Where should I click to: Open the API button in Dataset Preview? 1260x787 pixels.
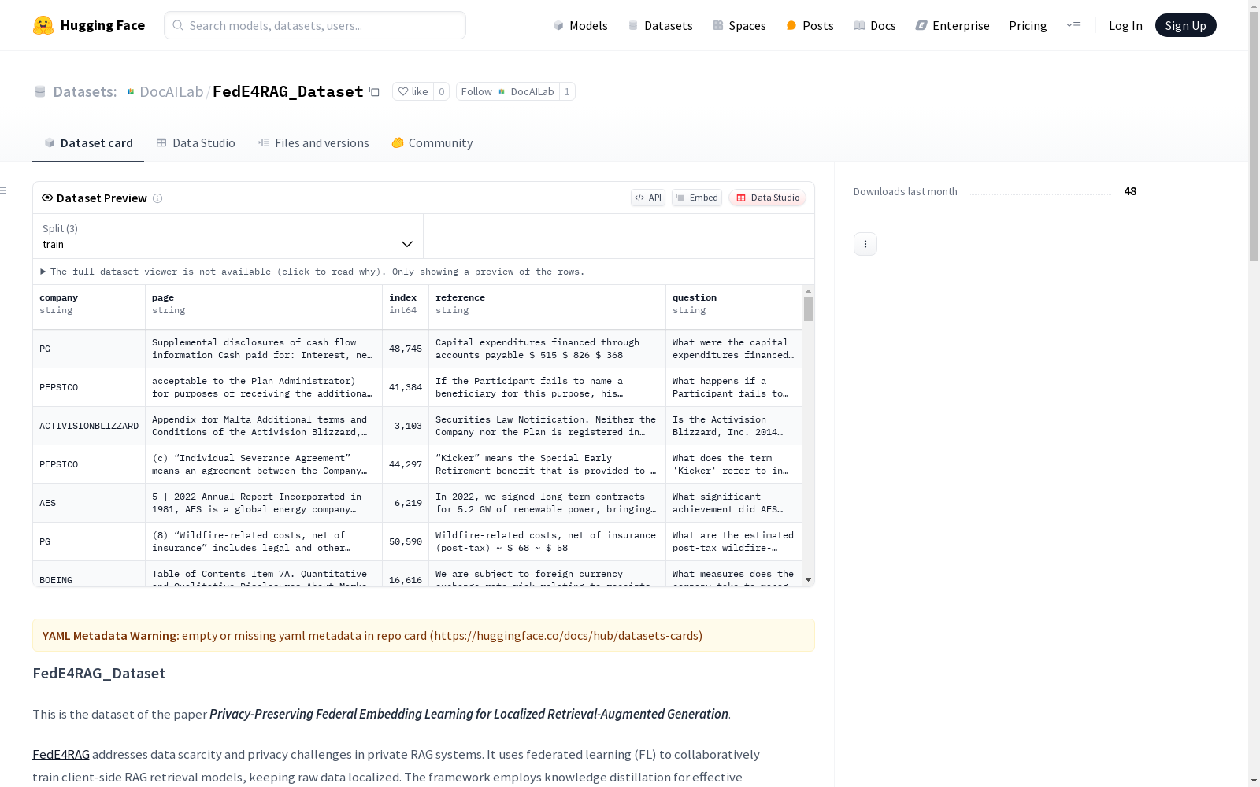tap(648, 198)
